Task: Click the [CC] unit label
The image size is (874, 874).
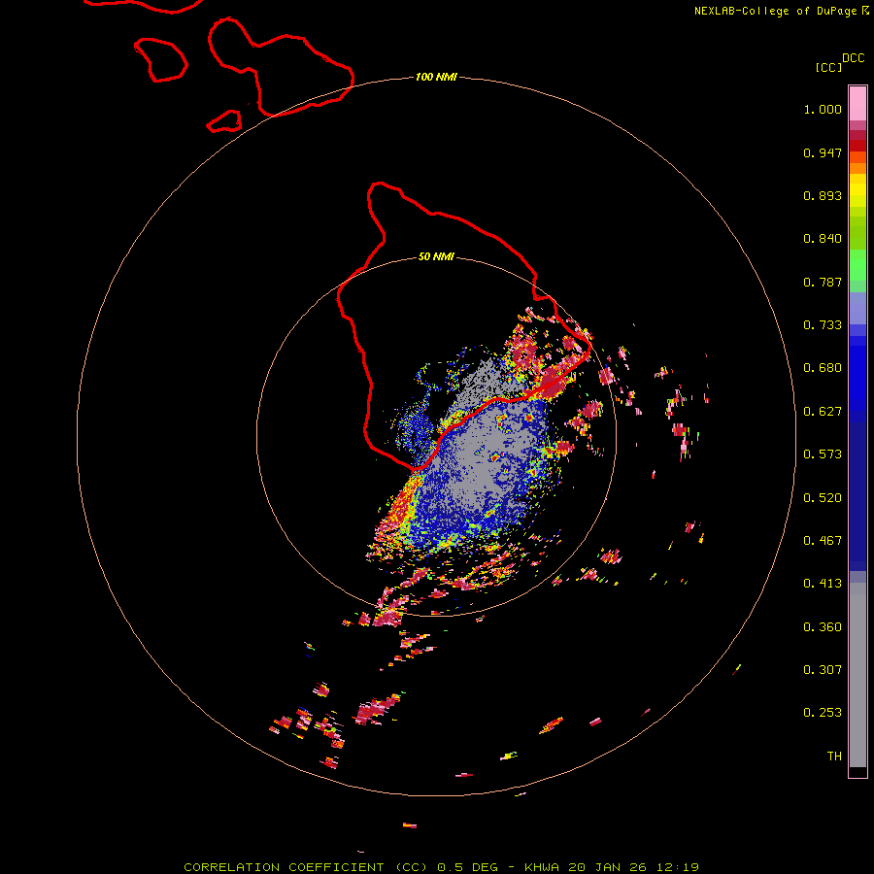Action: tap(828, 67)
